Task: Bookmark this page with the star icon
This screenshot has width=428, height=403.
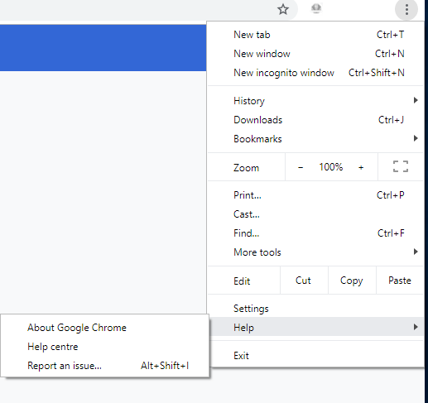Action: (x=283, y=9)
